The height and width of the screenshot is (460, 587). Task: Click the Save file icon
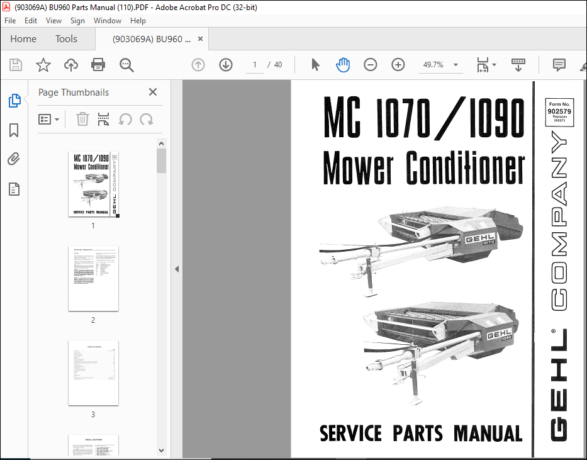15,65
